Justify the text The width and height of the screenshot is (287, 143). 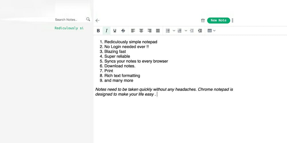point(158,31)
